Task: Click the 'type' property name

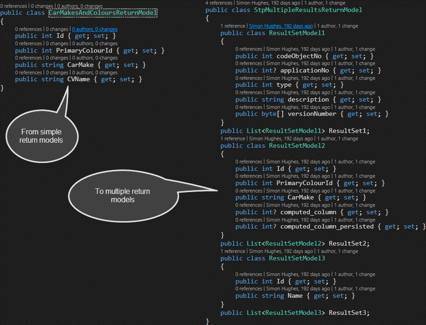Action: tap(284, 85)
